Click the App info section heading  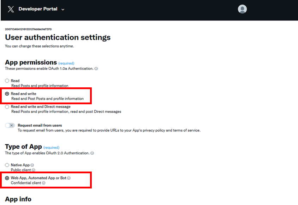pyautogui.click(x=18, y=199)
